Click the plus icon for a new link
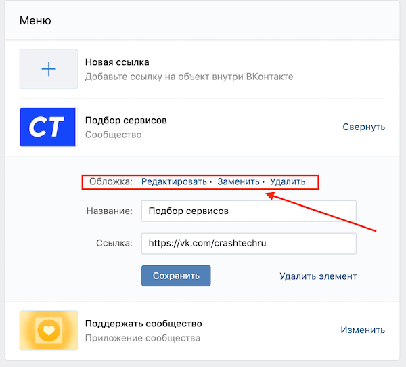 coord(48,69)
